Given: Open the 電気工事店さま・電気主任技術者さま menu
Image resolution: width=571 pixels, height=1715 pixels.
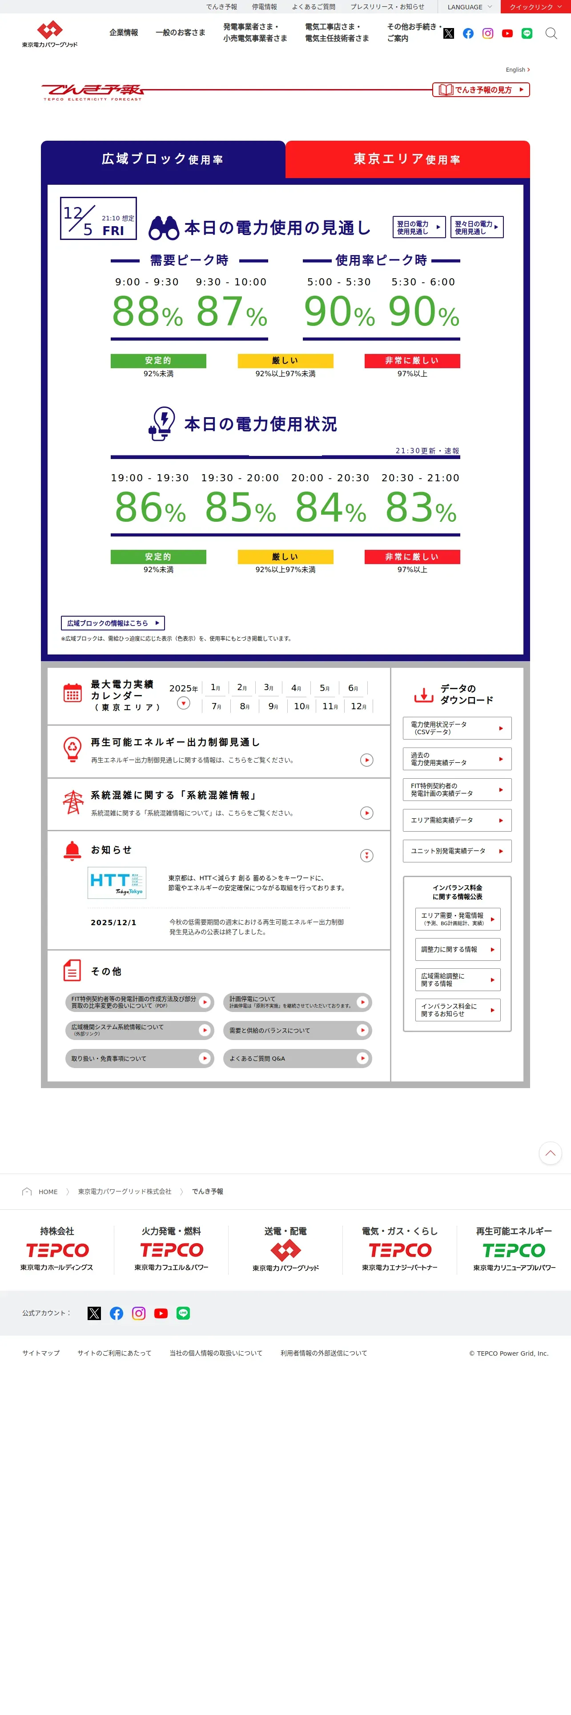Looking at the screenshot, I should pos(337,33).
